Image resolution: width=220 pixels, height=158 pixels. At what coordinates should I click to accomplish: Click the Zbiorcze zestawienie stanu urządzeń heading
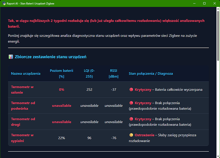pyautogui.click(x=50, y=57)
